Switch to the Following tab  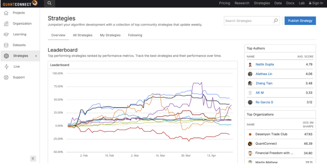(135, 35)
